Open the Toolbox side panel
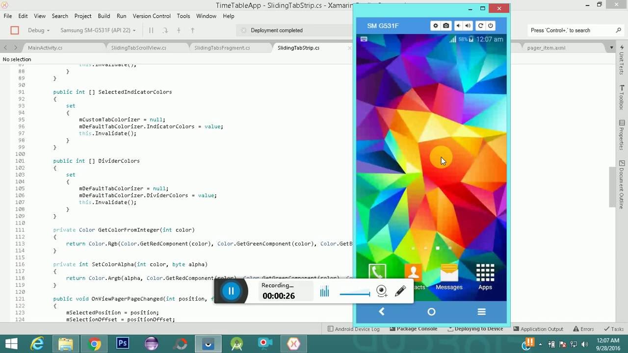 click(622, 98)
